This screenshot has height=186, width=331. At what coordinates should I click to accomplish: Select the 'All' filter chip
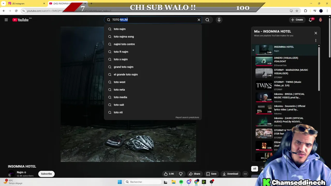254,169
